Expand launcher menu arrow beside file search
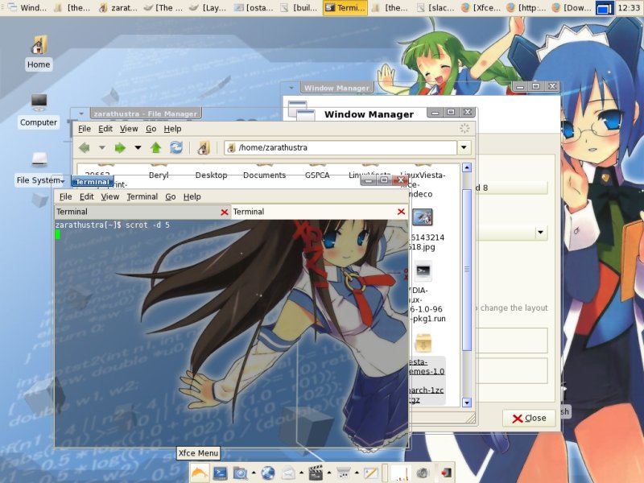 click(x=254, y=473)
